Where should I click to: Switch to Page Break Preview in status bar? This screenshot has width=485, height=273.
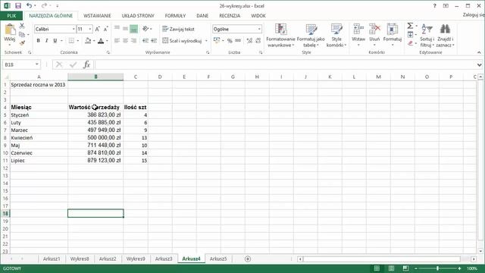coord(405,268)
